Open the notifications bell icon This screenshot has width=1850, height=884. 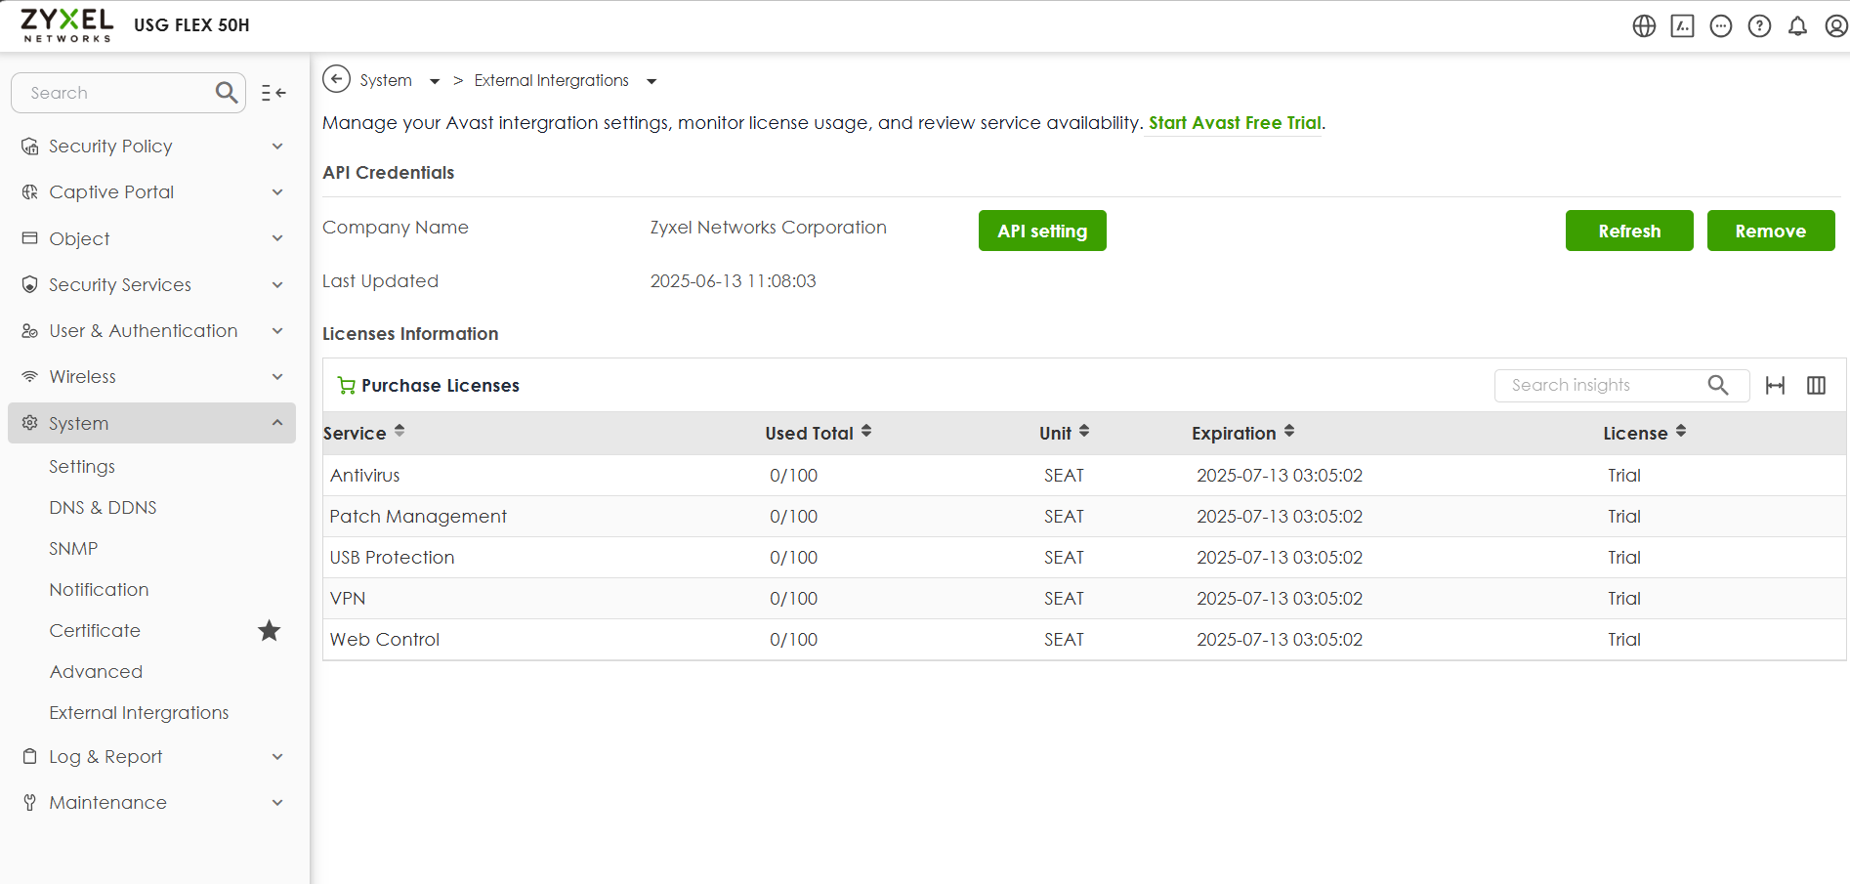coord(1797,26)
